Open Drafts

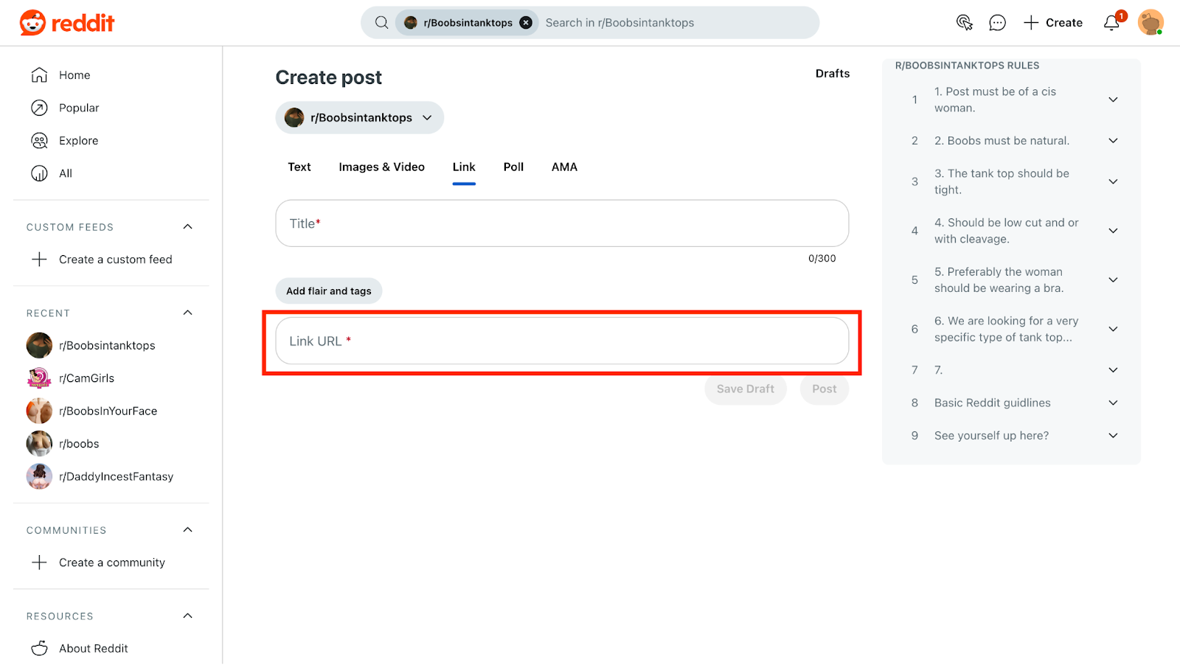click(x=833, y=74)
